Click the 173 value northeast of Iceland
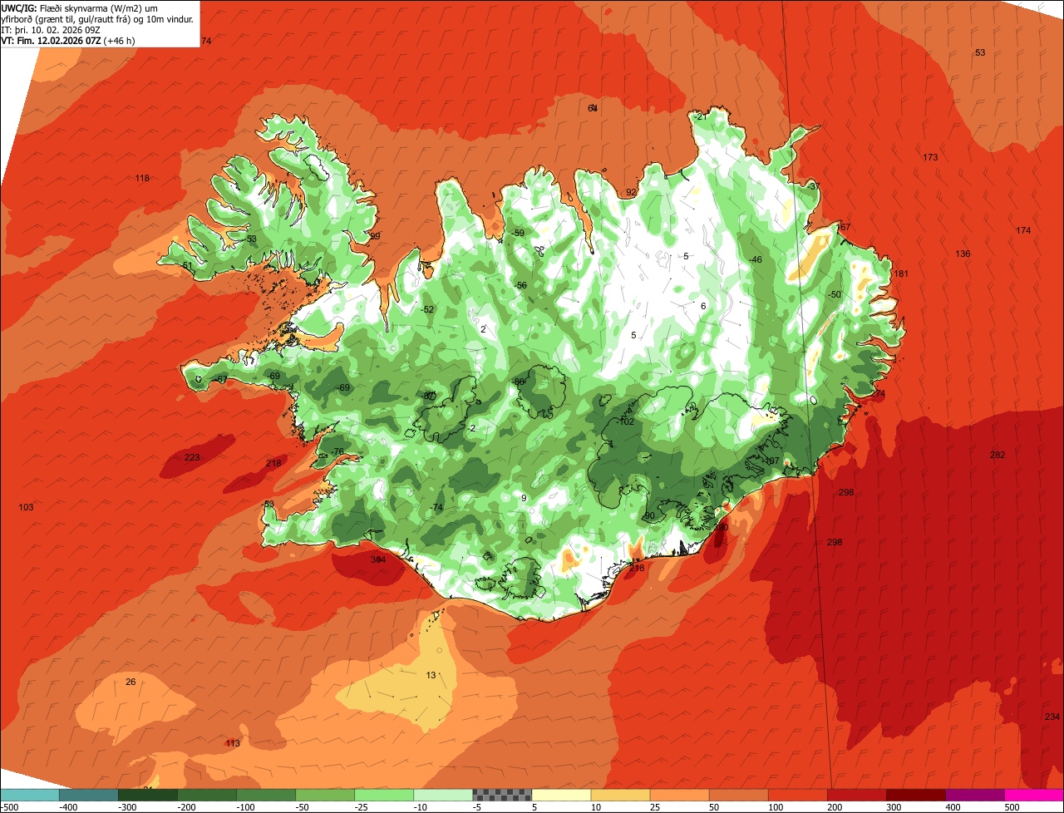Screen dimensions: 1064x813 (930, 157)
